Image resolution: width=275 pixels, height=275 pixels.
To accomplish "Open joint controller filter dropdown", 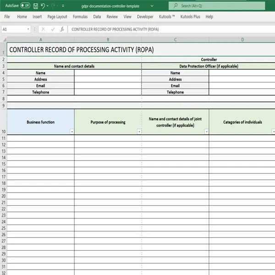I will point(207,132).
